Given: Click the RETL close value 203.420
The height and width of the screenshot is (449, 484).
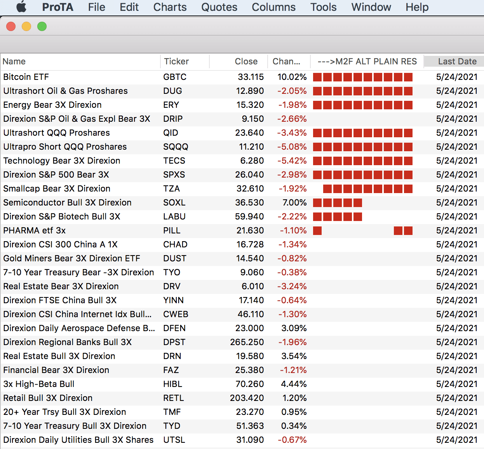Looking at the screenshot, I should tap(247, 398).
